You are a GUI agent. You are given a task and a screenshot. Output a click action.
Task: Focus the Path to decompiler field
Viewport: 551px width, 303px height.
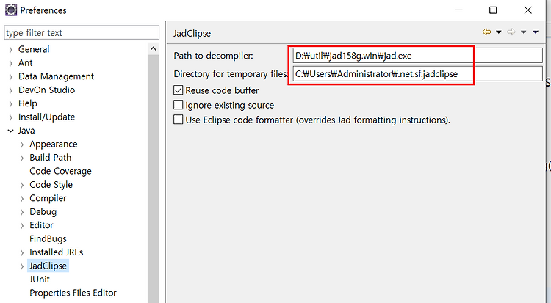pyautogui.click(x=417, y=56)
